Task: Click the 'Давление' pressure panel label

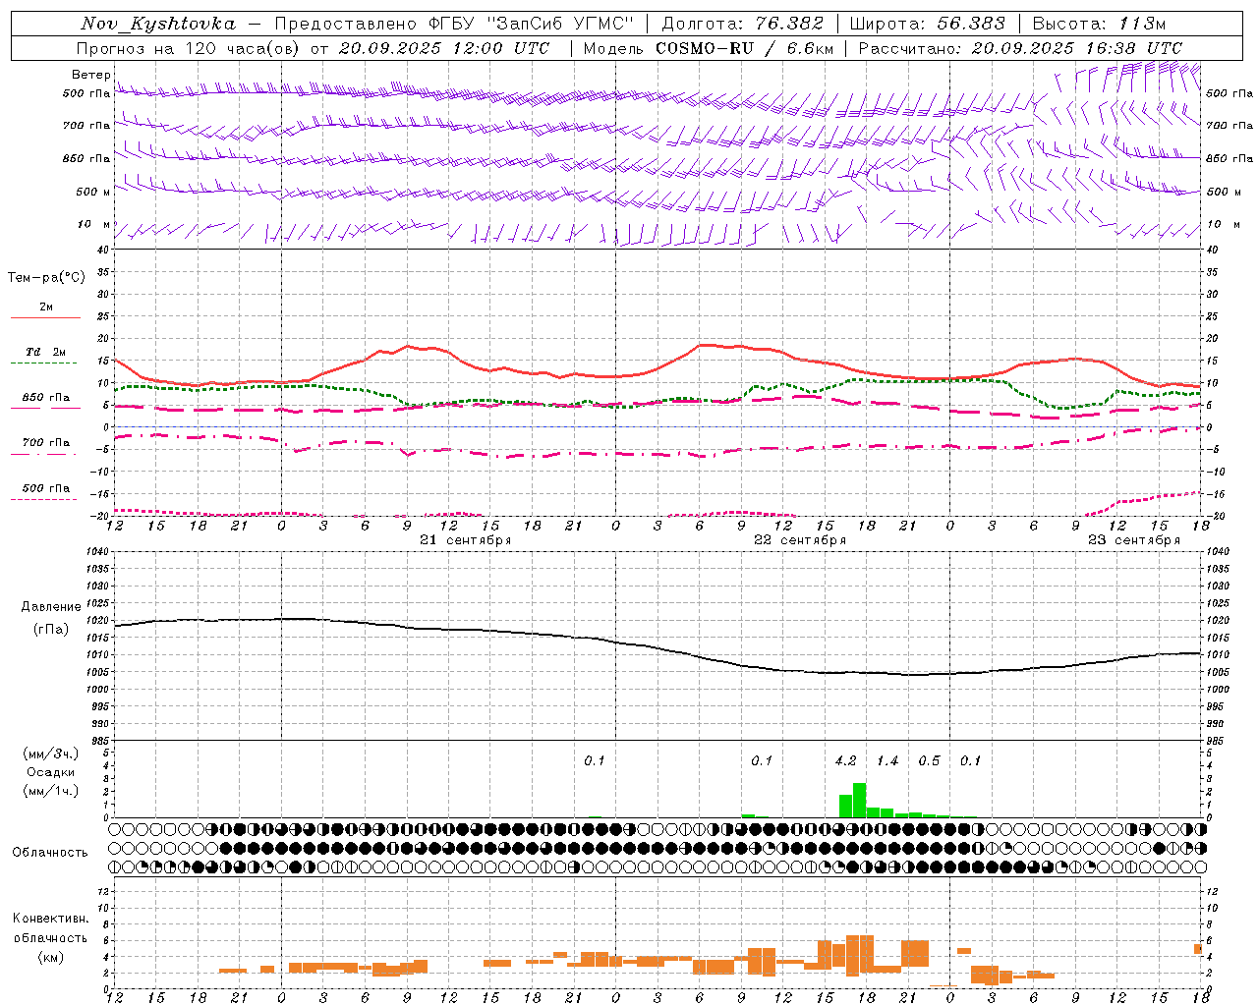Action: coord(51,607)
